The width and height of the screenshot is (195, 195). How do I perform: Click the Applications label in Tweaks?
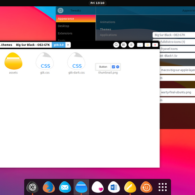pos(108,35)
